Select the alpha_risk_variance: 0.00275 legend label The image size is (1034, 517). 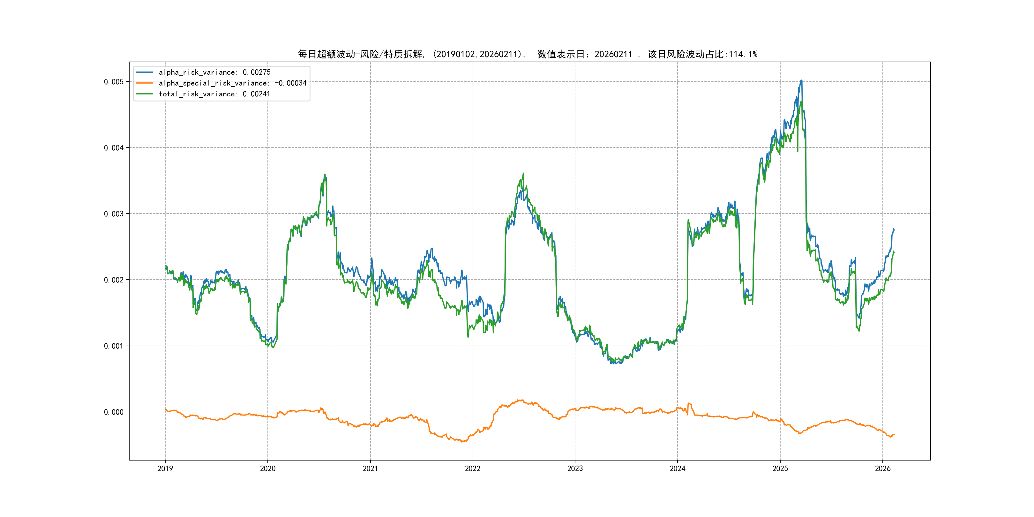point(214,72)
